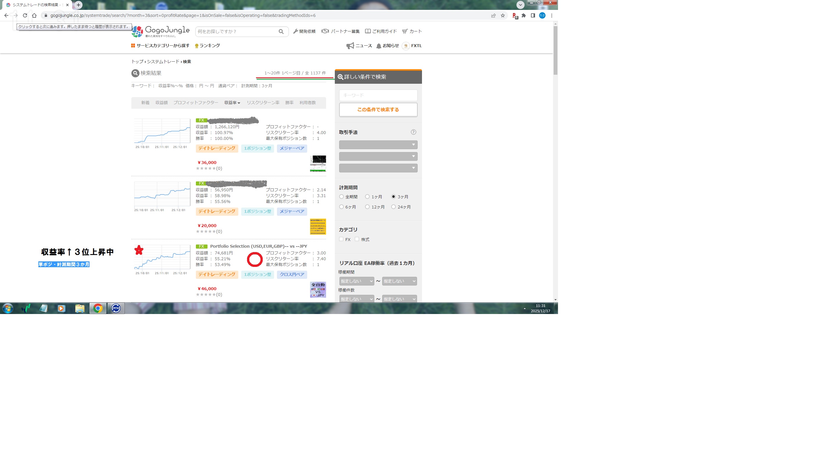Image resolution: width=837 pixels, height=471 pixels.
Task: Open the cart (カート) icon
Action: 405,31
